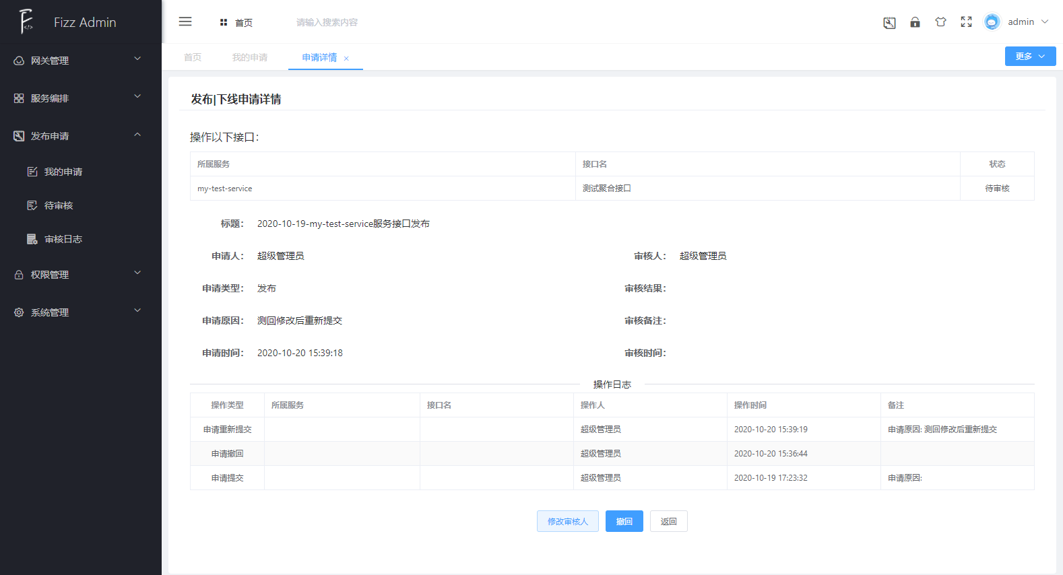
Task: Click the timestamp 2020-10-19 17:23:32
Action: point(771,478)
